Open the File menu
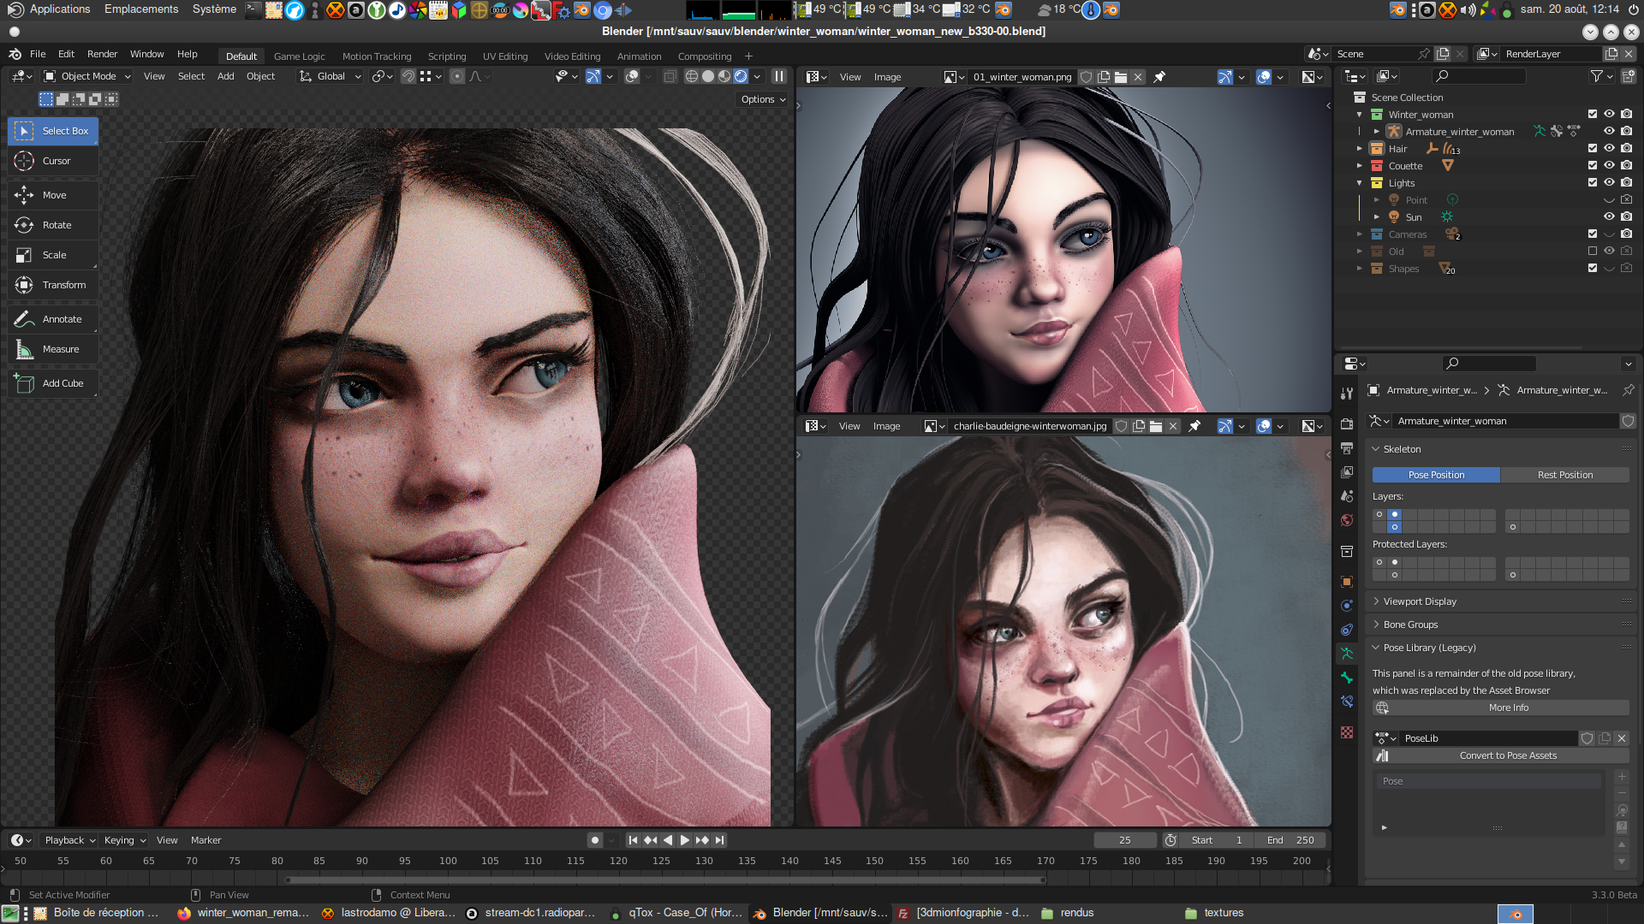The width and height of the screenshot is (1644, 924). point(38,54)
